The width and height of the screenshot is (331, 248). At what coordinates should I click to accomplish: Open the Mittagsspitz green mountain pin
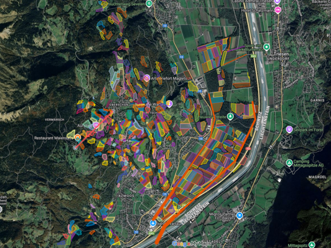(x=311, y=245)
